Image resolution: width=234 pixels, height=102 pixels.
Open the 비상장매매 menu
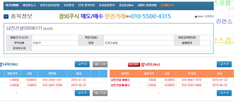point(12,5)
